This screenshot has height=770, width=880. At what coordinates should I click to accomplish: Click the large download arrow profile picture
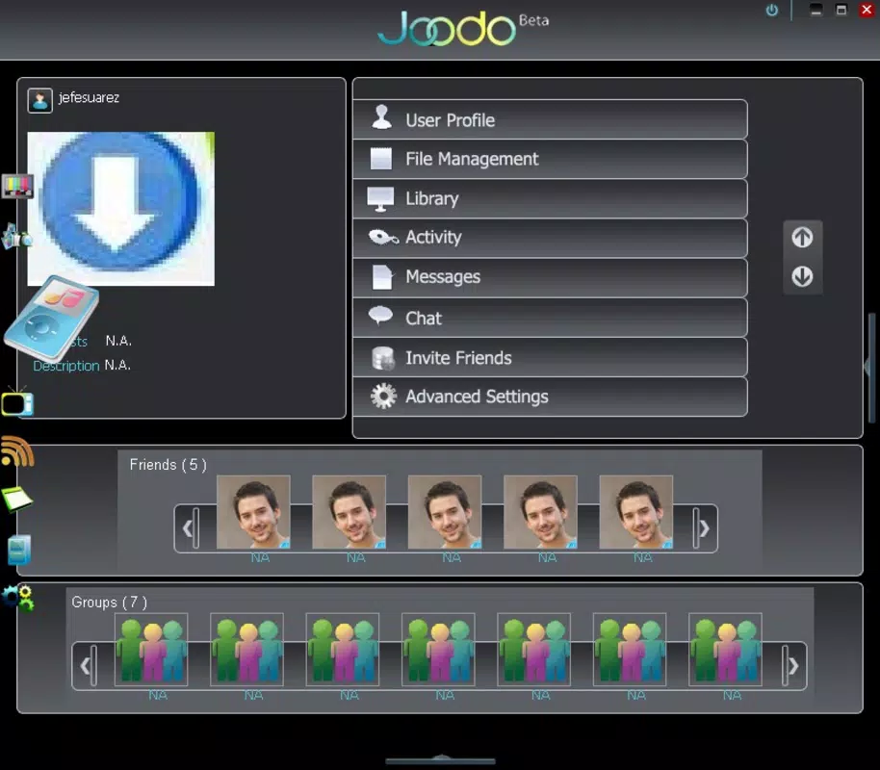120,209
